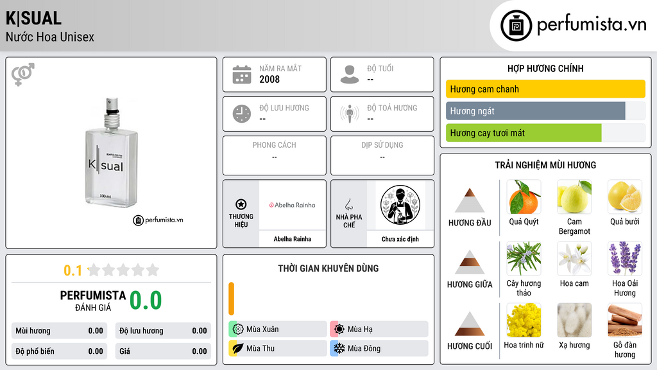Screen dimensions: 657x370
Task: Click the five-star rating row
Action: tap(124, 270)
